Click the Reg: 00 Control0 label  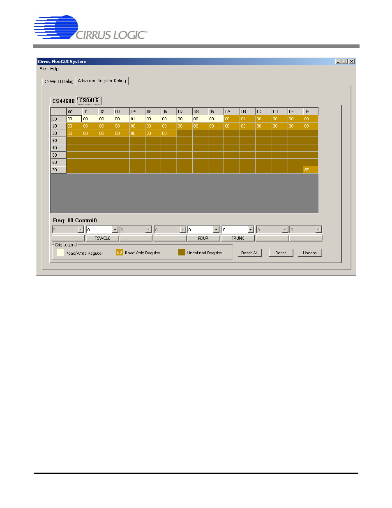coord(75,220)
